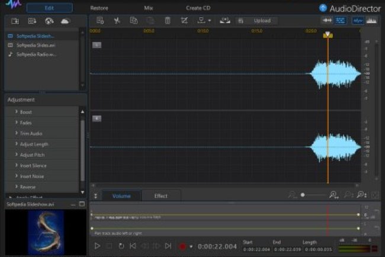The image size is (385, 257).
Task: Click the export tray icon before Upload
Action: click(x=225, y=21)
